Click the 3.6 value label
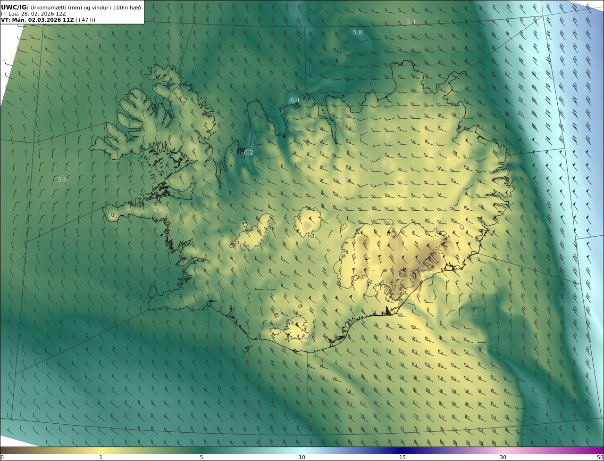Screen dimensions: 604x461 click(62, 179)
